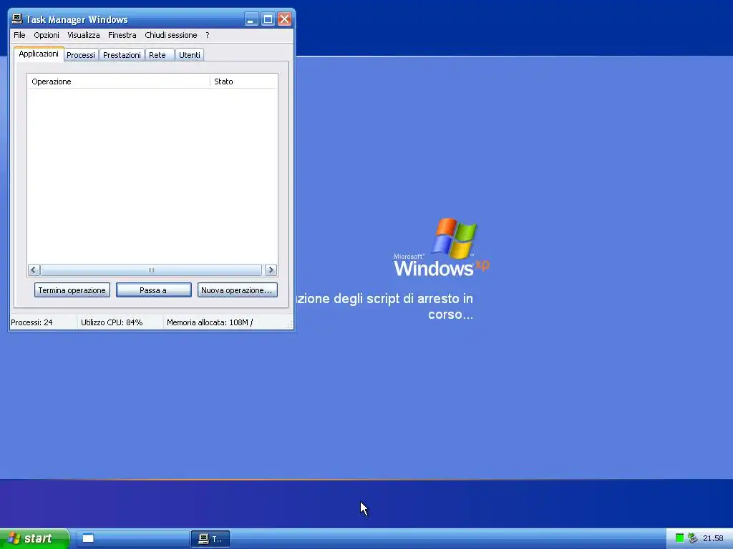Click the Termina operazione button
Image resolution: width=733 pixels, height=549 pixels.
(x=72, y=290)
